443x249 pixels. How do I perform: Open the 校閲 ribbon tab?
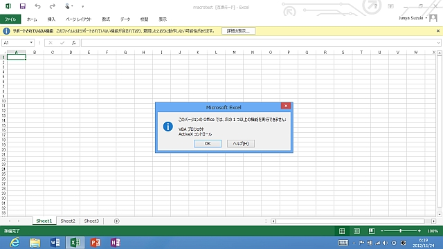144,19
